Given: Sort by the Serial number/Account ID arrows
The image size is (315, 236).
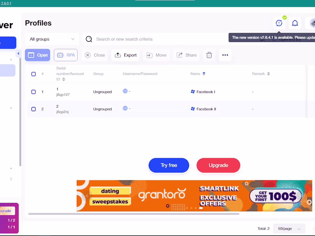Looking at the screenshot, I should pos(64,79).
